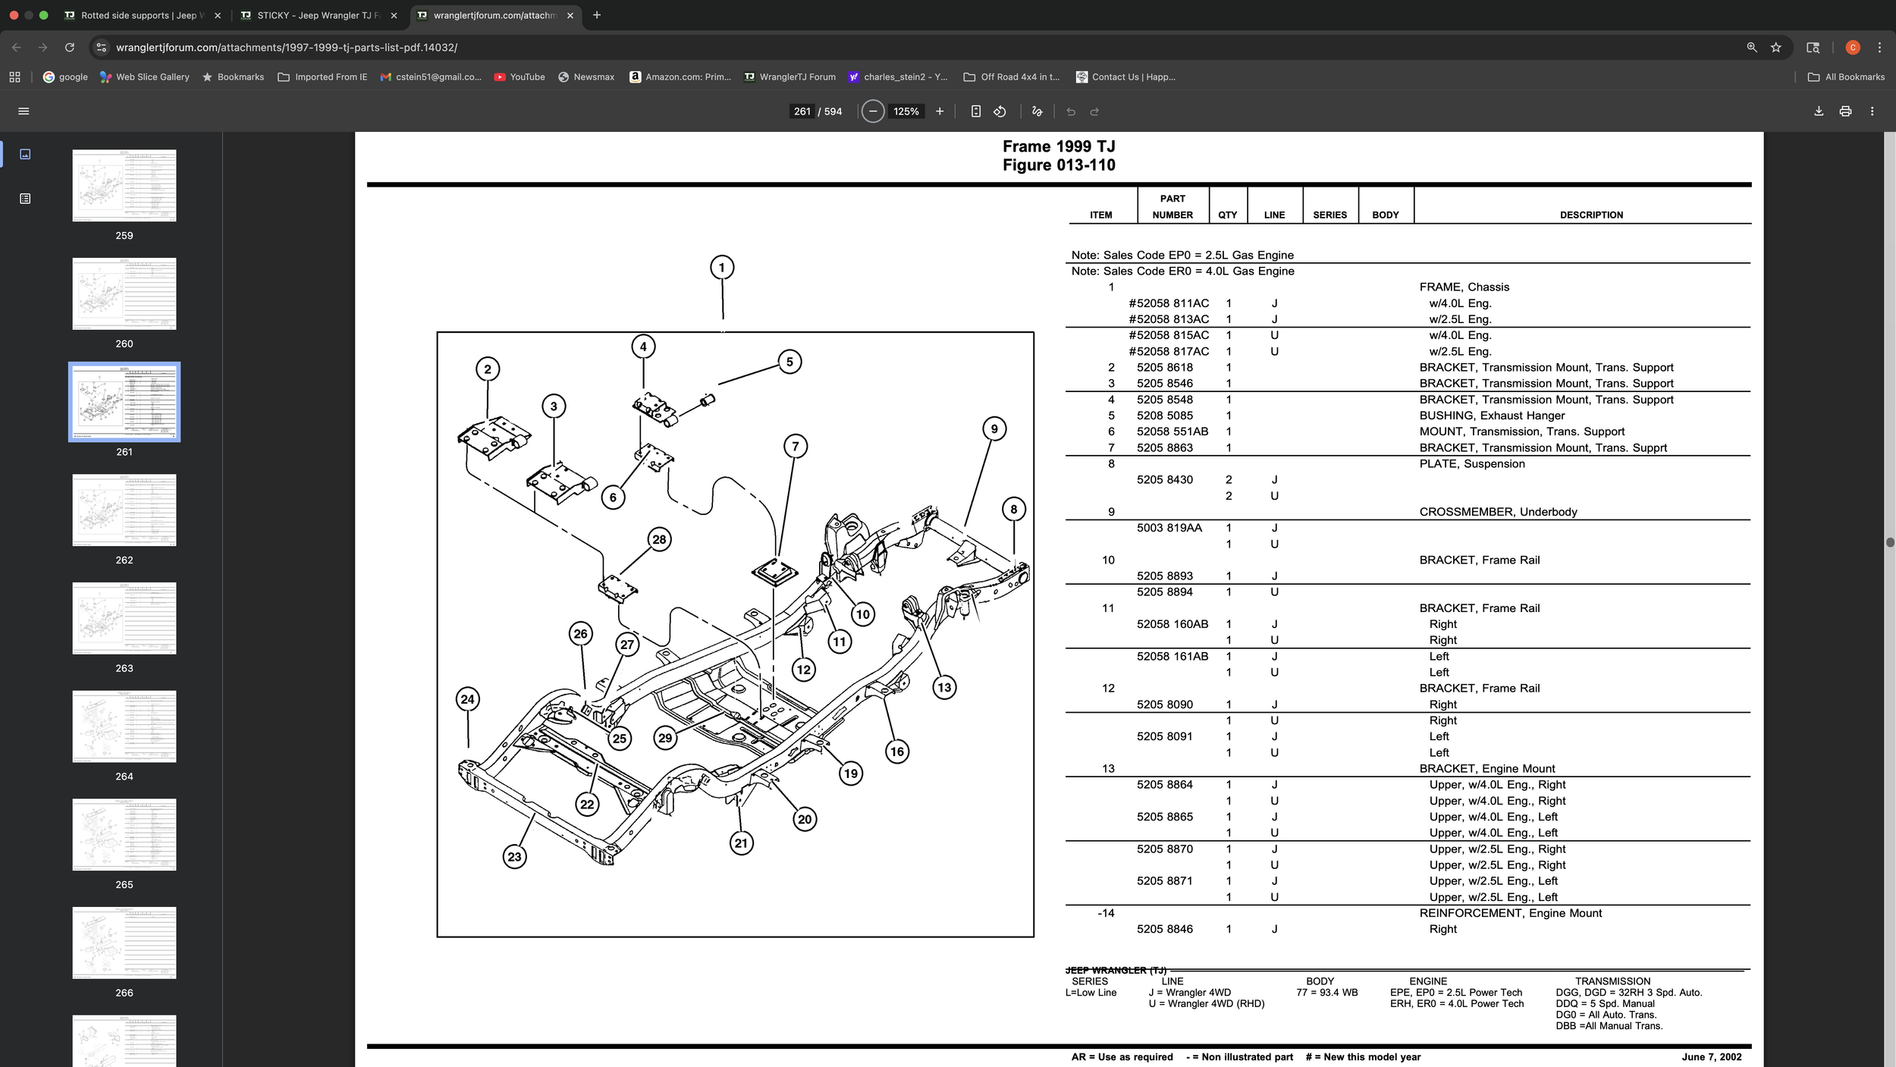Show document outline in sidebar
The image size is (1896, 1067).
pos(25,199)
